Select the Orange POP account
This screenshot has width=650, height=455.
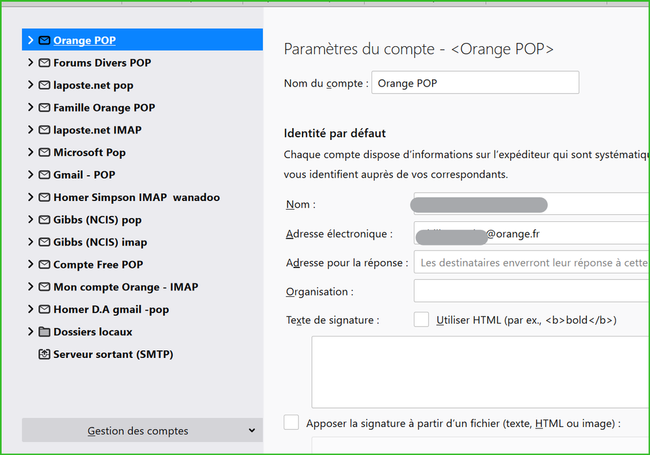click(142, 40)
